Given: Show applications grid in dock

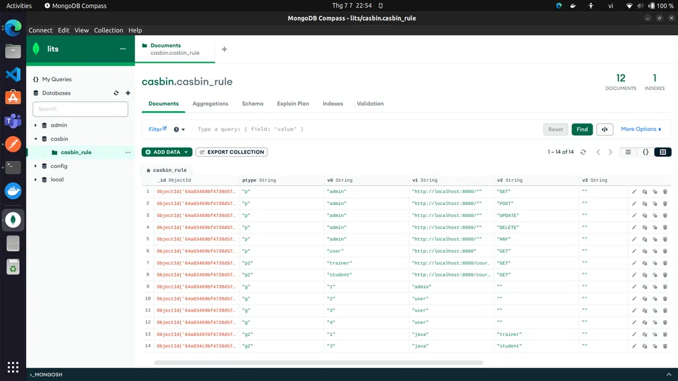Looking at the screenshot, I should coord(13,367).
